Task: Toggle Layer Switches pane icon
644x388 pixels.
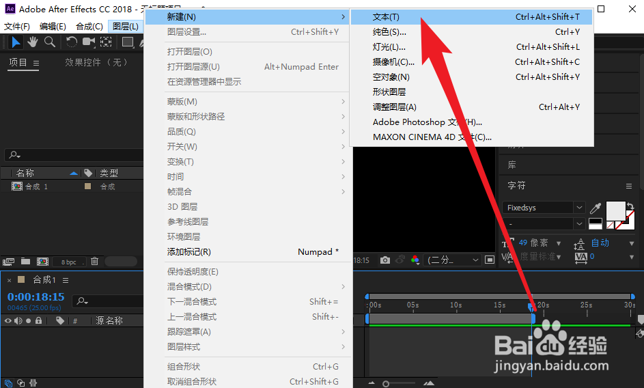Action: click(8, 383)
